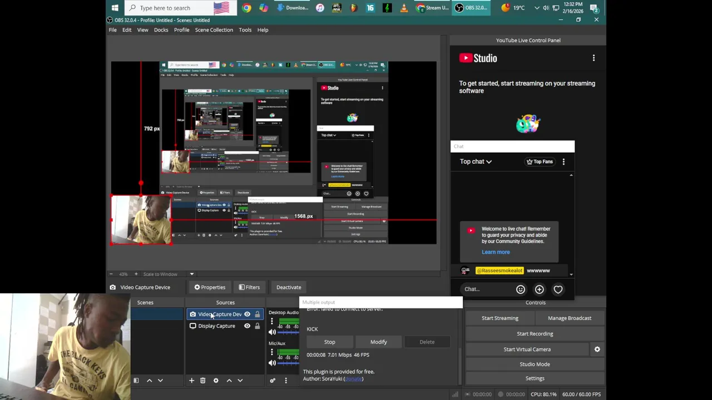Open the Docks menu
This screenshot has width=712, height=400.
(x=161, y=30)
